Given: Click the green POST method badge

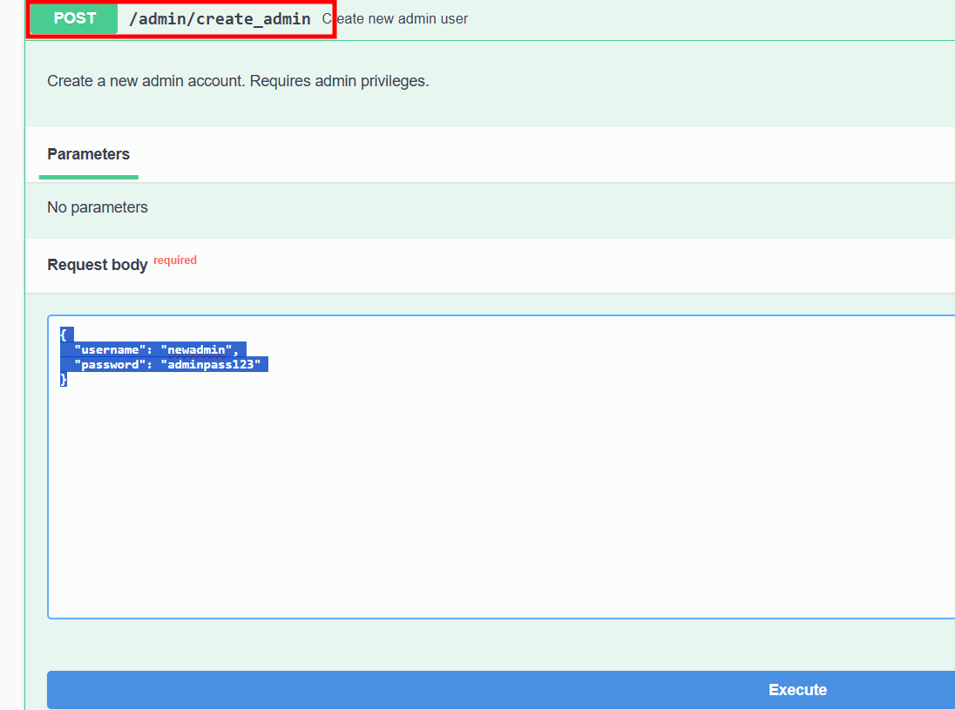Looking at the screenshot, I should [74, 18].
